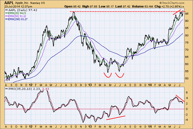Click the Volume 63.4M value
193x129 pixels.
coord(143,7)
